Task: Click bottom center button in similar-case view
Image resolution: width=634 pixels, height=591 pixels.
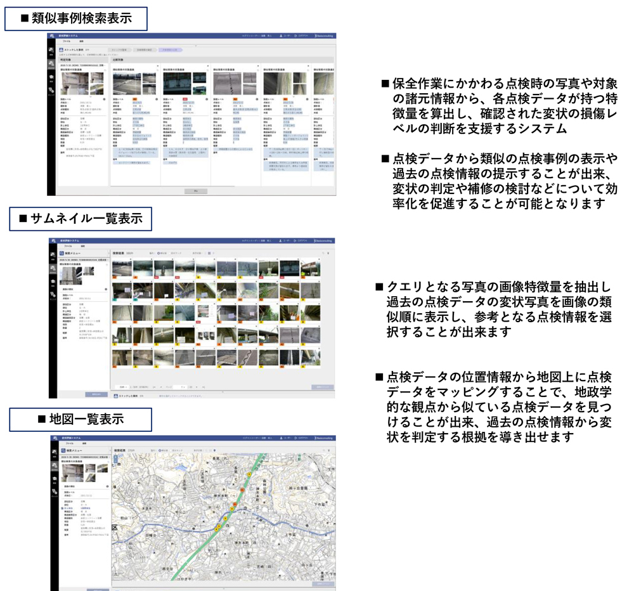Action: 195,190
